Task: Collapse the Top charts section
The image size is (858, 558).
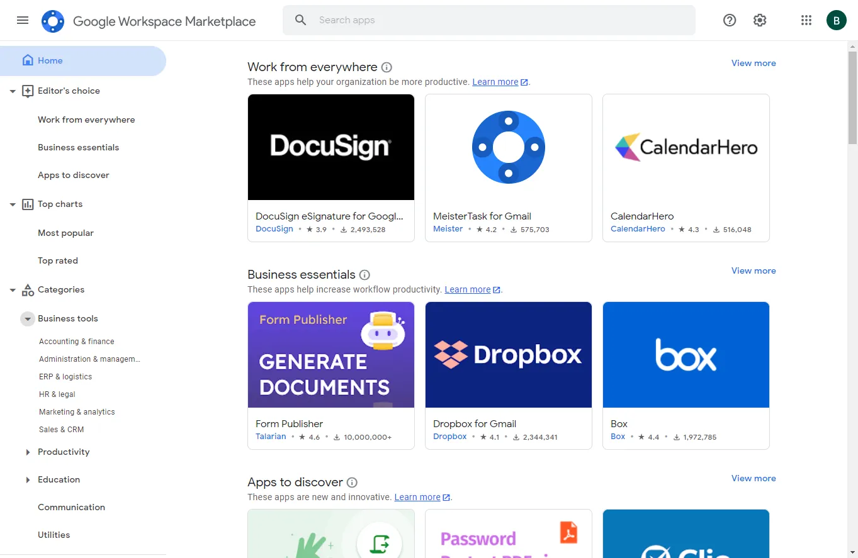Action: (13, 204)
